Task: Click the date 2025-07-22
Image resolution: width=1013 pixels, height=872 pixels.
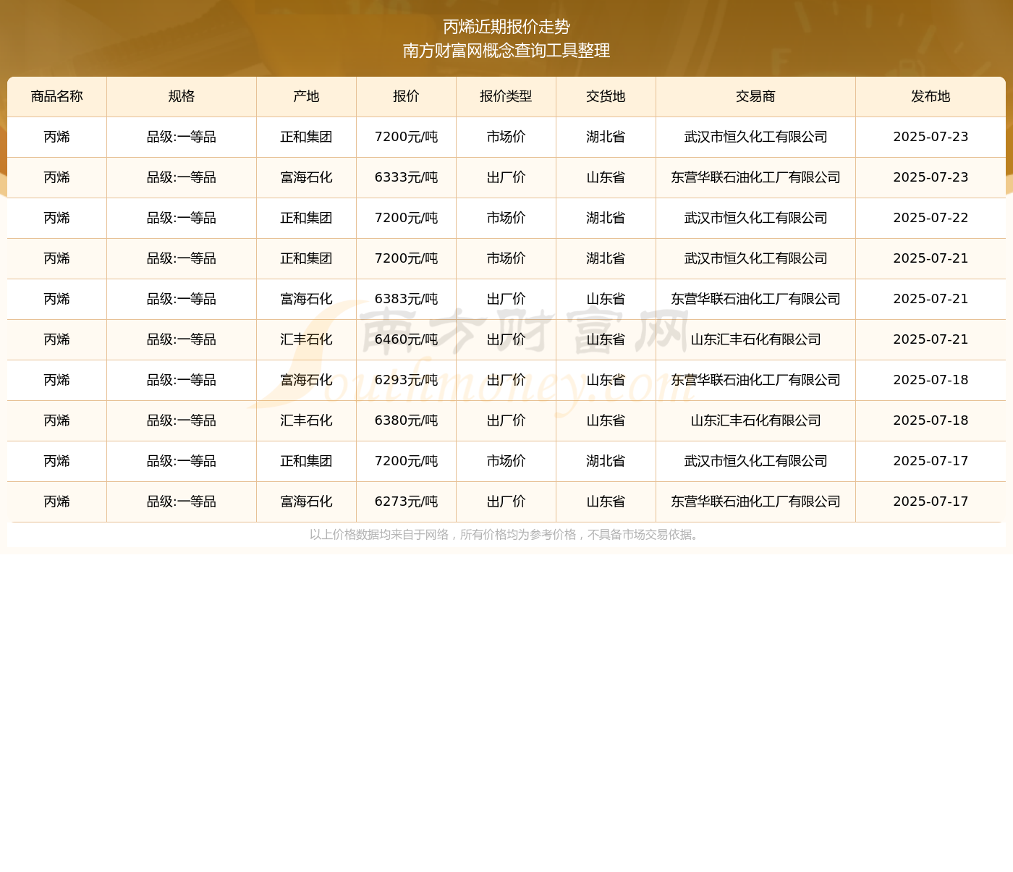Action: click(931, 218)
